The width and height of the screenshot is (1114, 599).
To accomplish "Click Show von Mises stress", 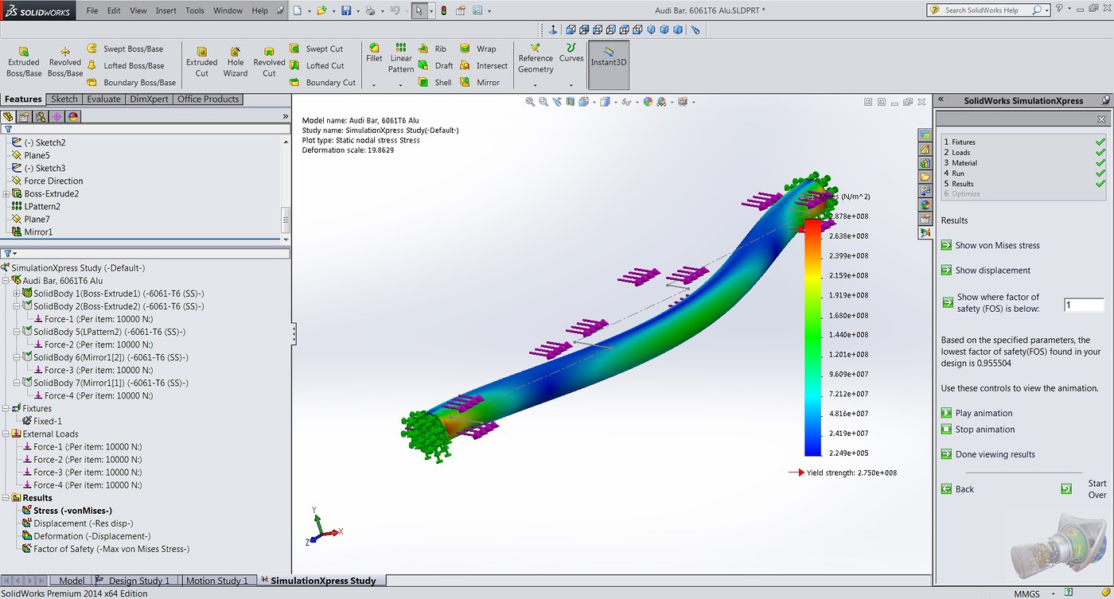I will (990, 245).
